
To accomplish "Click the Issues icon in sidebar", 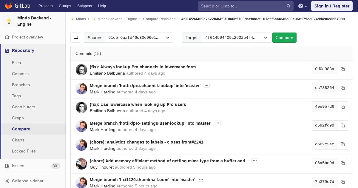I will (x=7, y=166).
